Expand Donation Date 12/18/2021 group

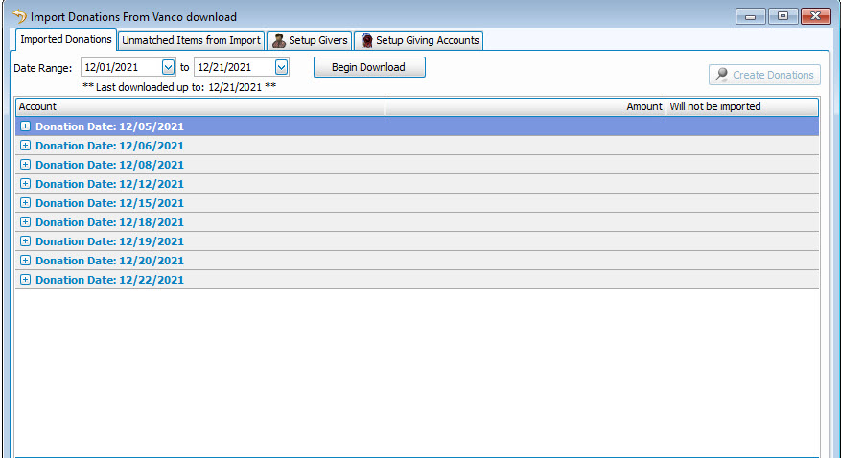(x=25, y=221)
